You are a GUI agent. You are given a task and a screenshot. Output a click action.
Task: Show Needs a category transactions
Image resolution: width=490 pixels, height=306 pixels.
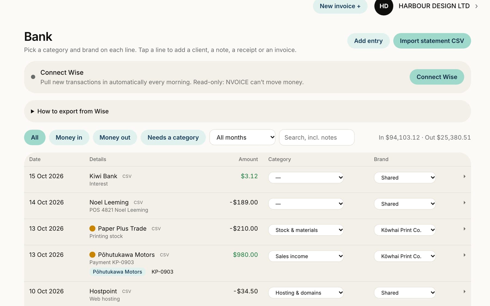[x=173, y=137]
